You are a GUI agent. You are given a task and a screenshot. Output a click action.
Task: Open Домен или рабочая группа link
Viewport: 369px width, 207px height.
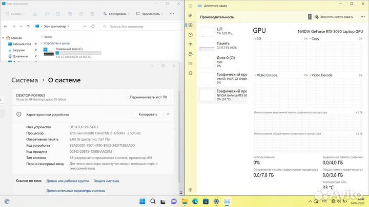(68, 181)
